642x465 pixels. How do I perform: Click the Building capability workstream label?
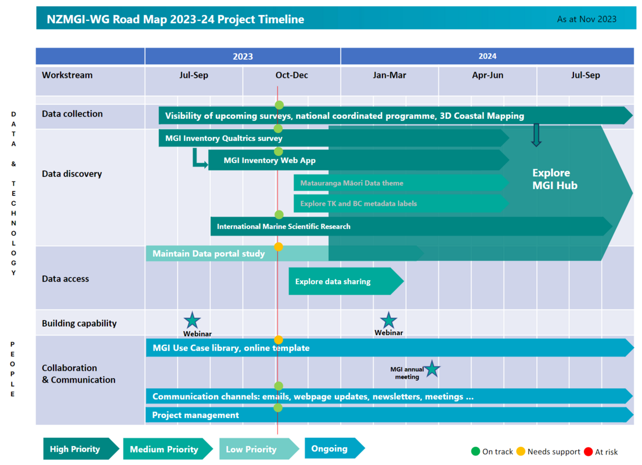point(79,323)
